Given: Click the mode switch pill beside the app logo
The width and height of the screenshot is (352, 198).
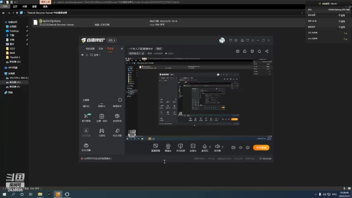Looking at the screenshot, I should tap(112, 40).
